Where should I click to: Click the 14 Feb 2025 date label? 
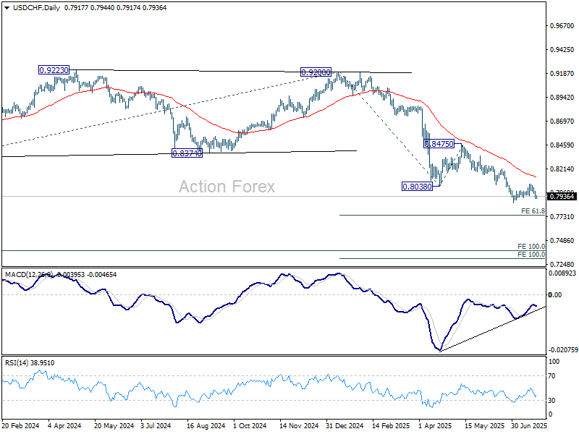[392, 426]
